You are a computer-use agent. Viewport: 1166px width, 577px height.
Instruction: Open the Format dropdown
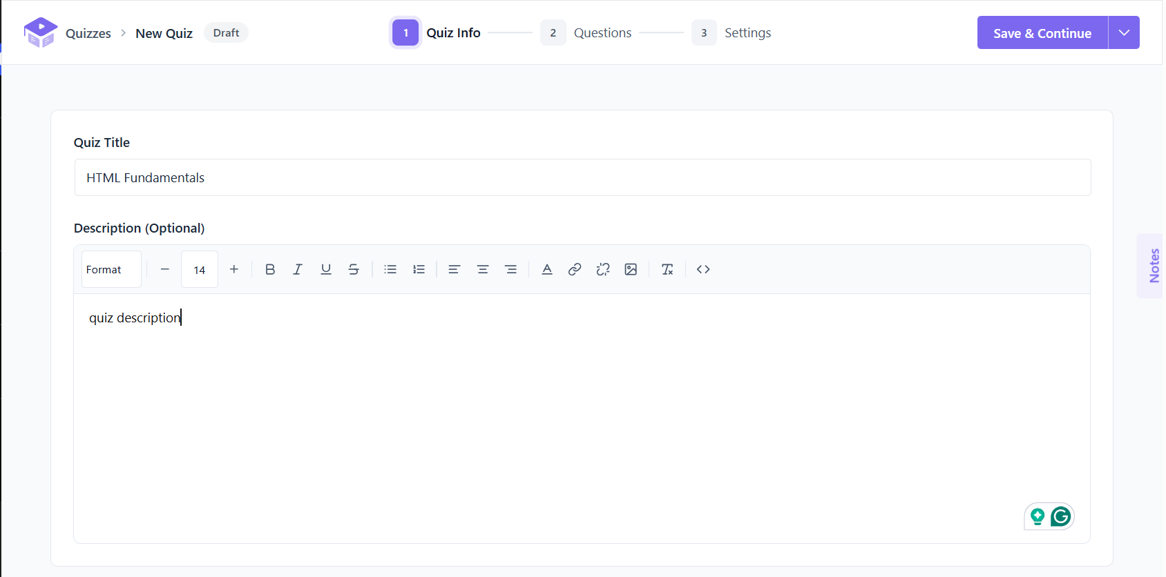point(111,269)
